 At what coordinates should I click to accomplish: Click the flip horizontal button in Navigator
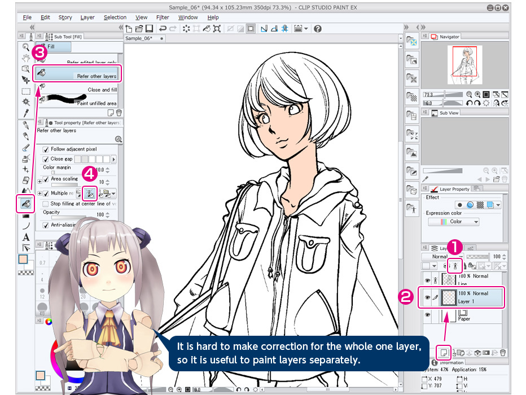click(497, 103)
